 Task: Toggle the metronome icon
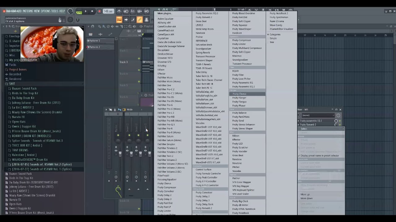(119, 11)
